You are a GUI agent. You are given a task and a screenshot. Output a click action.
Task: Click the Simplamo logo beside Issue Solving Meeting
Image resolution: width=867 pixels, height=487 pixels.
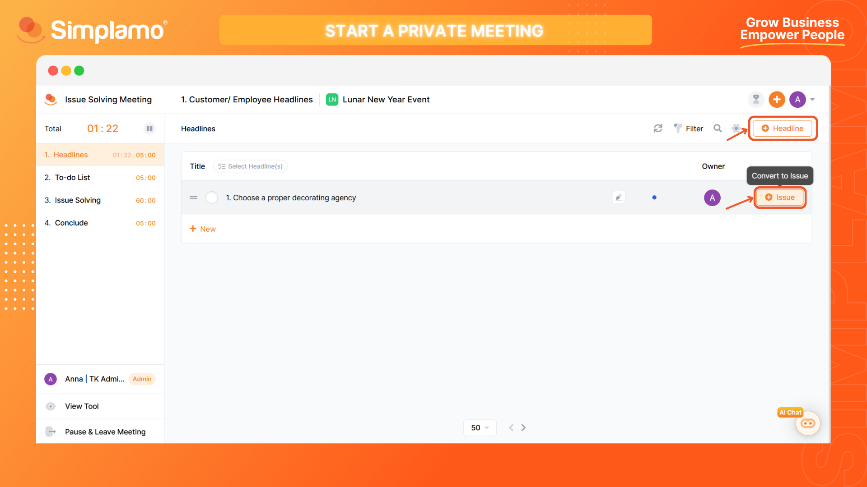(x=51, y=99)
